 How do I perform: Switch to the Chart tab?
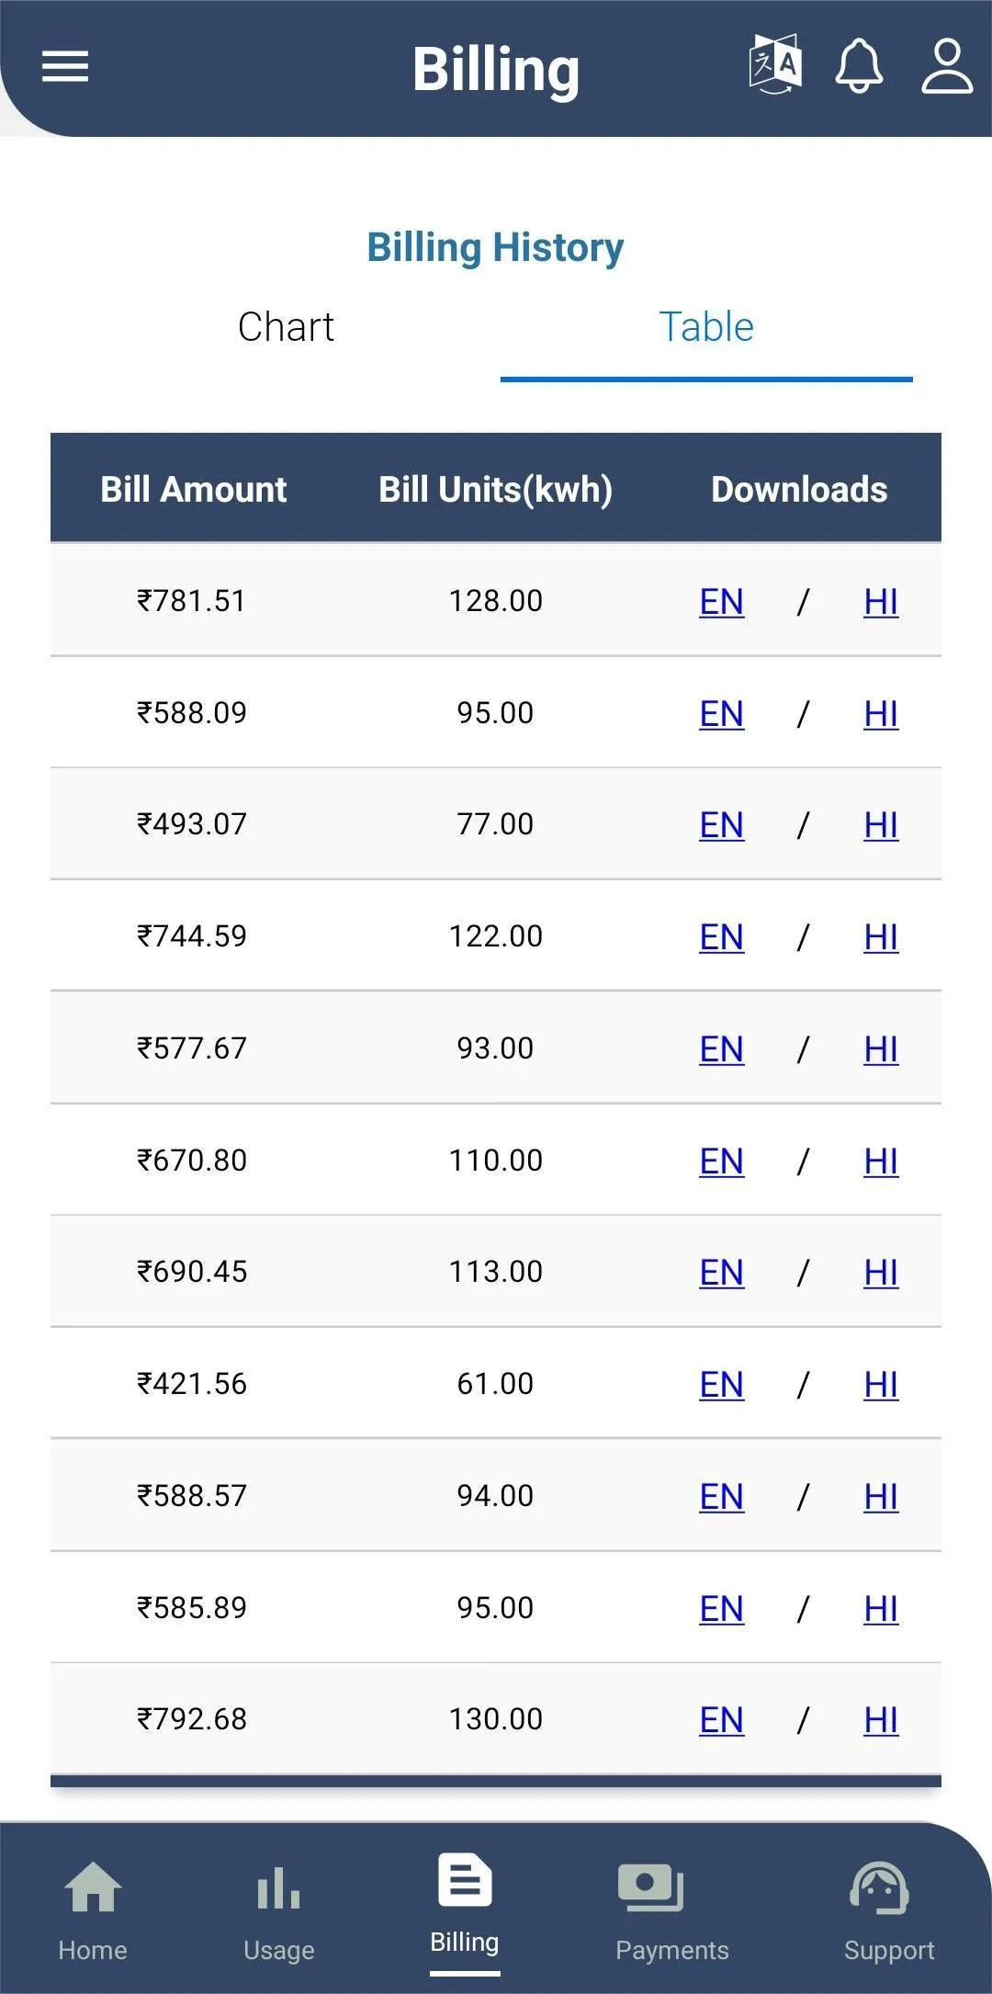pyautogui.click(x=286, y=327)
